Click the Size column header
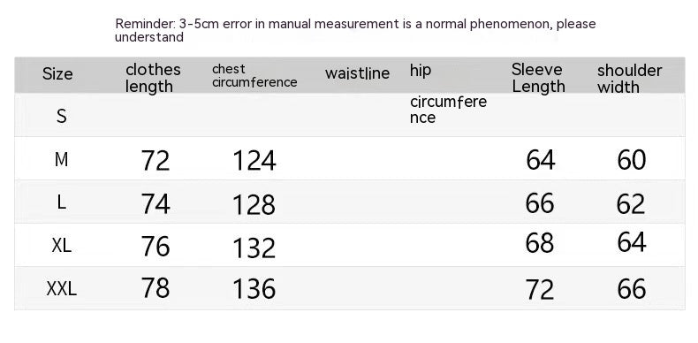This screenshot has height=343, width=698. pos(57,74)
